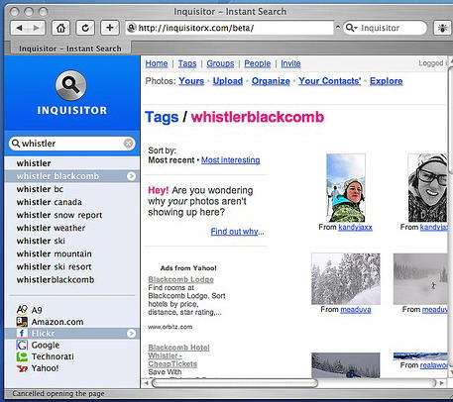Open the first kandyjaxx user link
Viewport: 453px width, 402px height.
355,227
